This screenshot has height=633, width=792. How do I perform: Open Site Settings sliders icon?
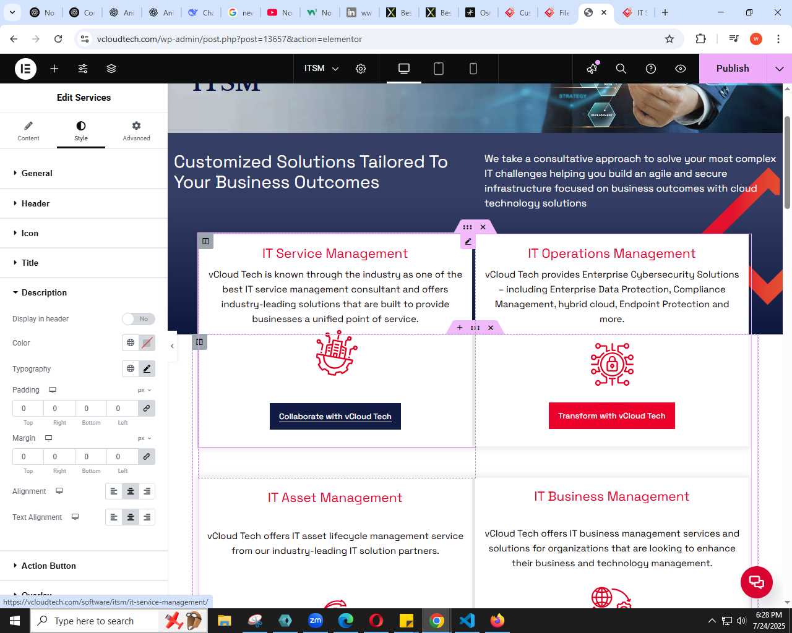(83, 69)
